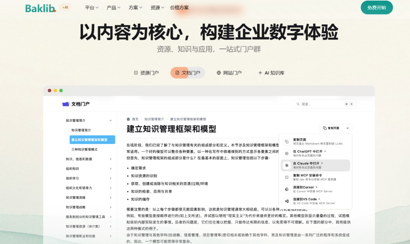Click the square icon on 资源门户
Screen dimensions: 410x244
click(136, 73)
